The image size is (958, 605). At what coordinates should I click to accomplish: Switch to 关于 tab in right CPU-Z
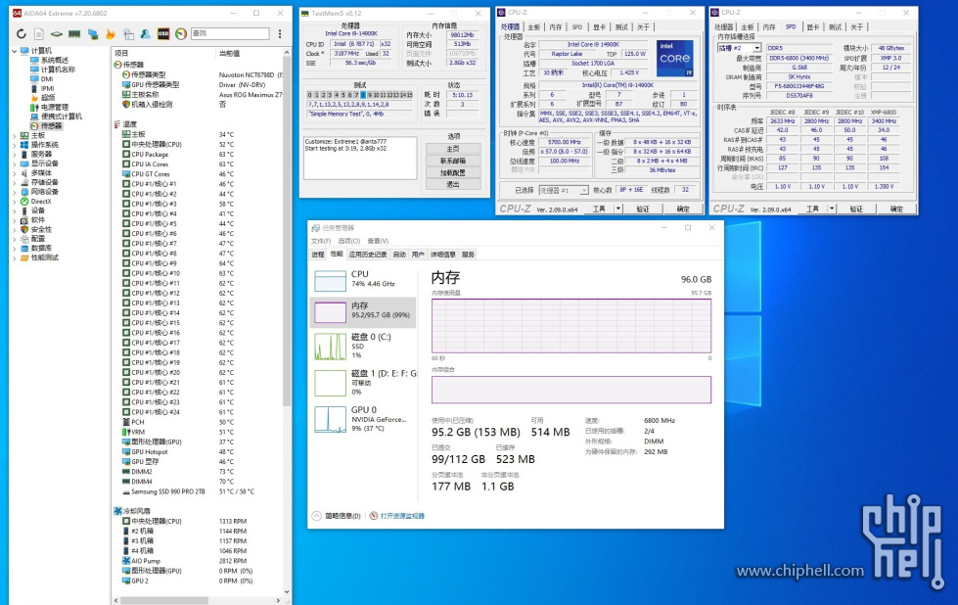coord(857,26)
